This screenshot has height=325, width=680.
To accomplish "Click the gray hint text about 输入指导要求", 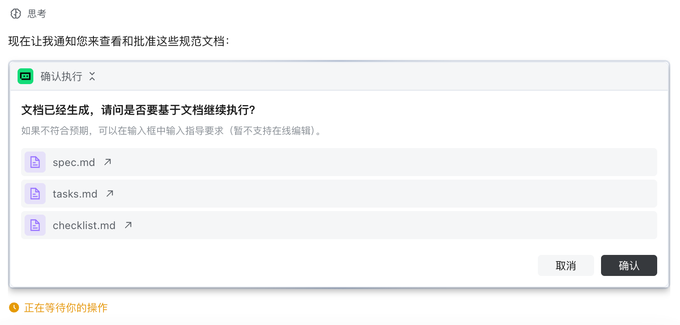I will 171,131.
